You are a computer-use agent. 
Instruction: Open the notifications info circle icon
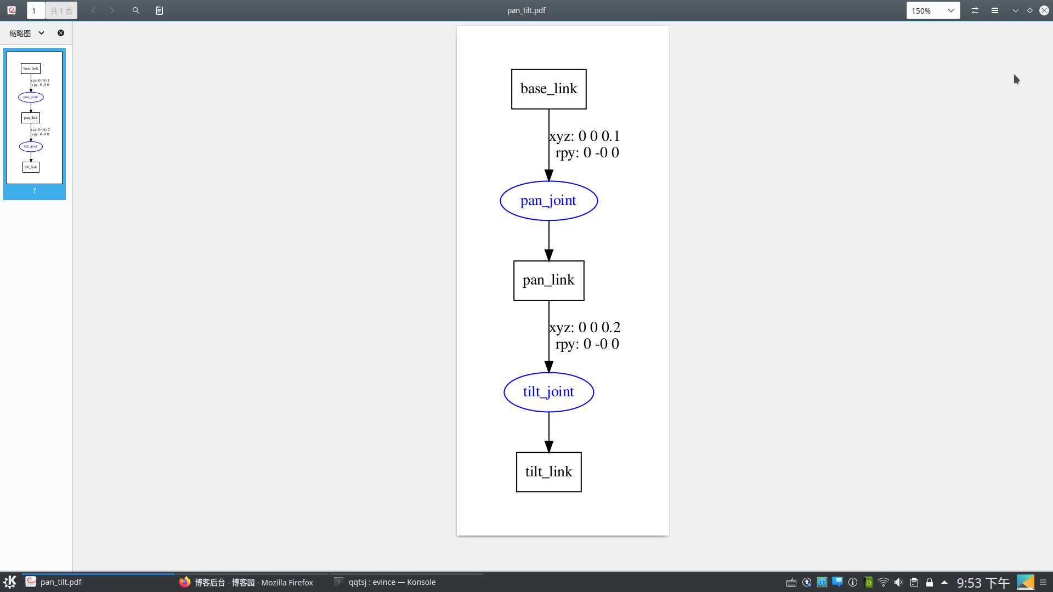coord(853,583)
